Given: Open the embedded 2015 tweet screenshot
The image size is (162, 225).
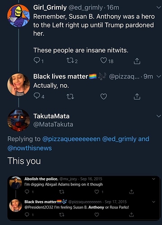Looking at the screenshot, I should point(84,198).
